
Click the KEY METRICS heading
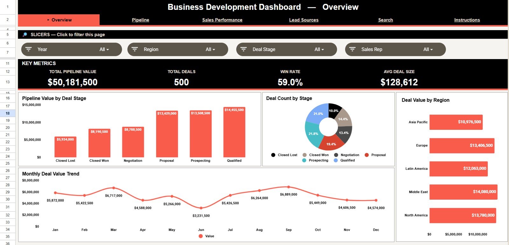[39, 63]
